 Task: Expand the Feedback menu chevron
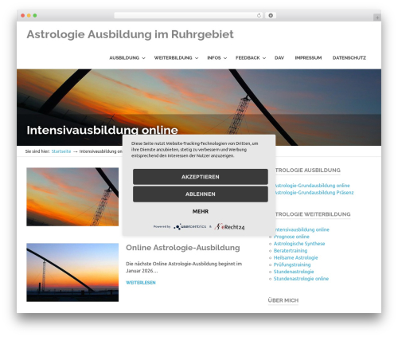pos(264,58)
